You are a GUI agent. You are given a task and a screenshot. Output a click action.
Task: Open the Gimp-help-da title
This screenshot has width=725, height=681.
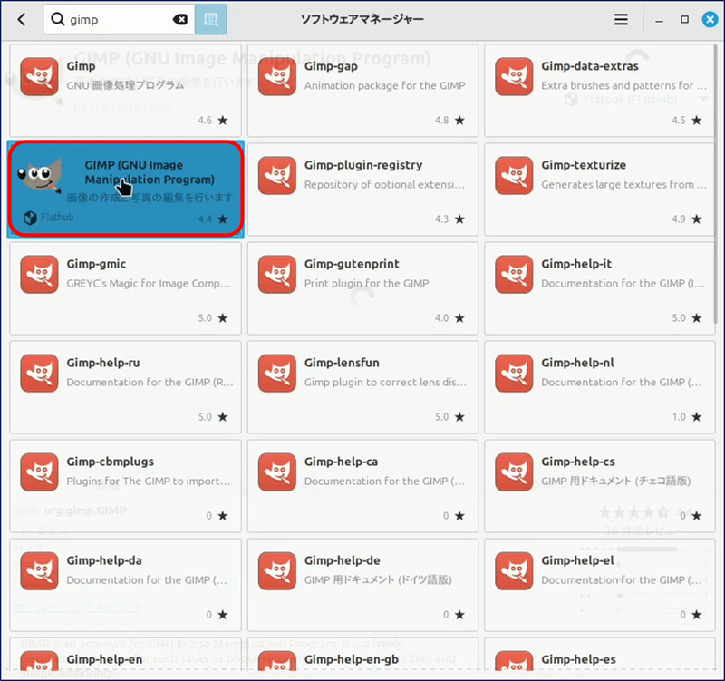(104, 560)
